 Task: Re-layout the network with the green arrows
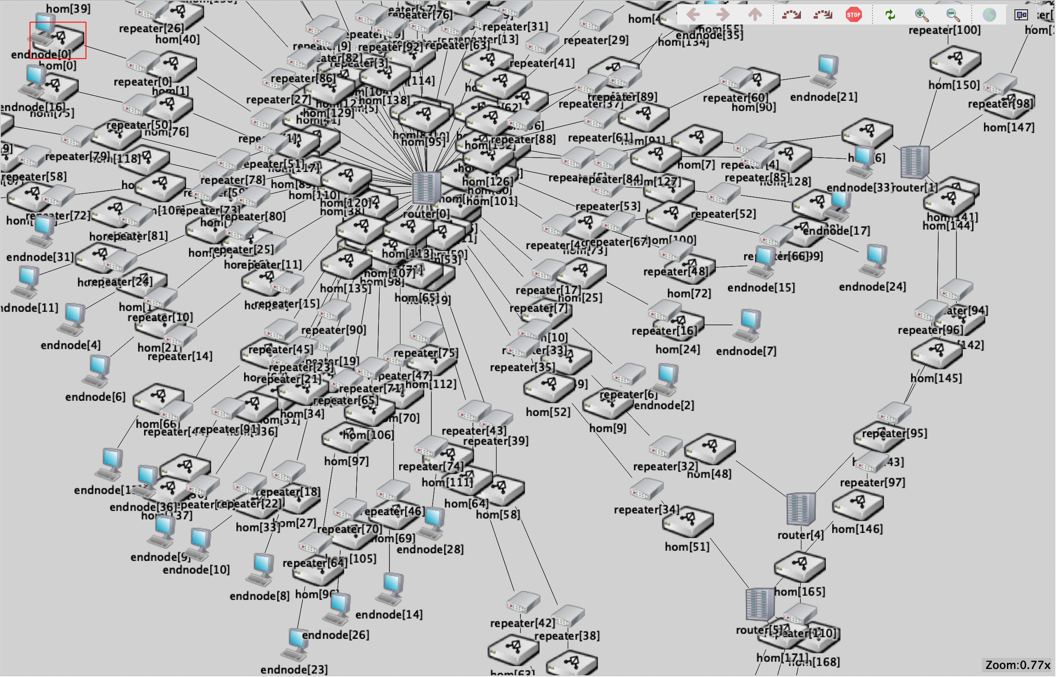click(890, 14)
